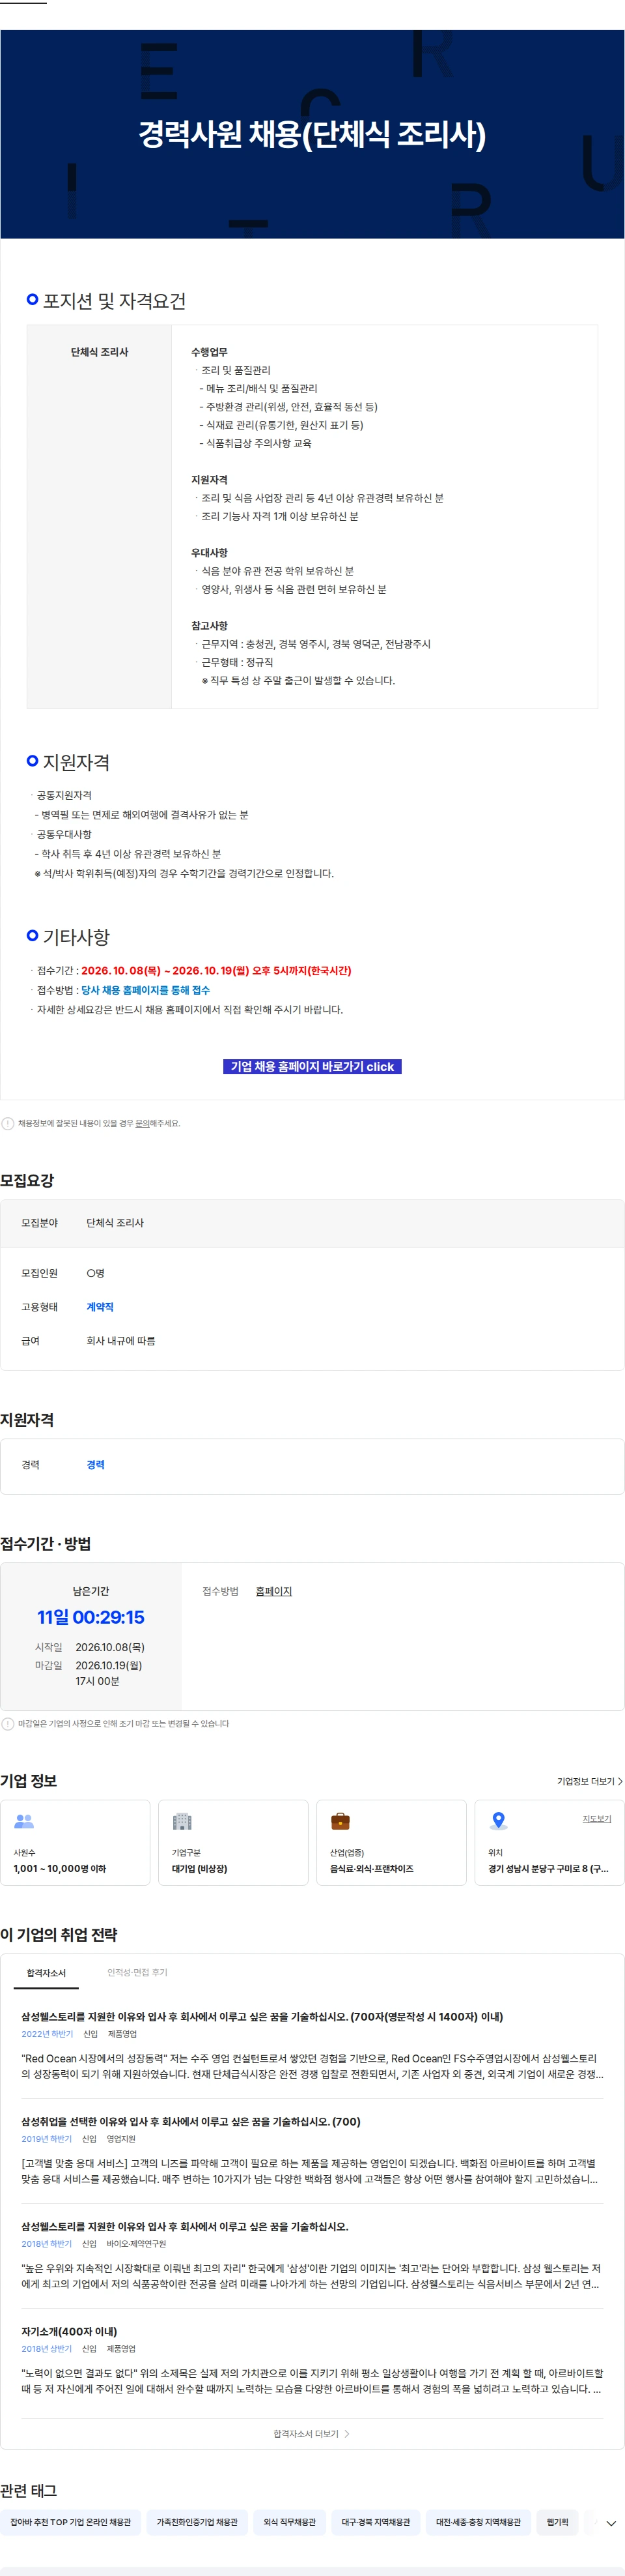Click the 경기 성남시 분당구 address text

coord(548,1868)
